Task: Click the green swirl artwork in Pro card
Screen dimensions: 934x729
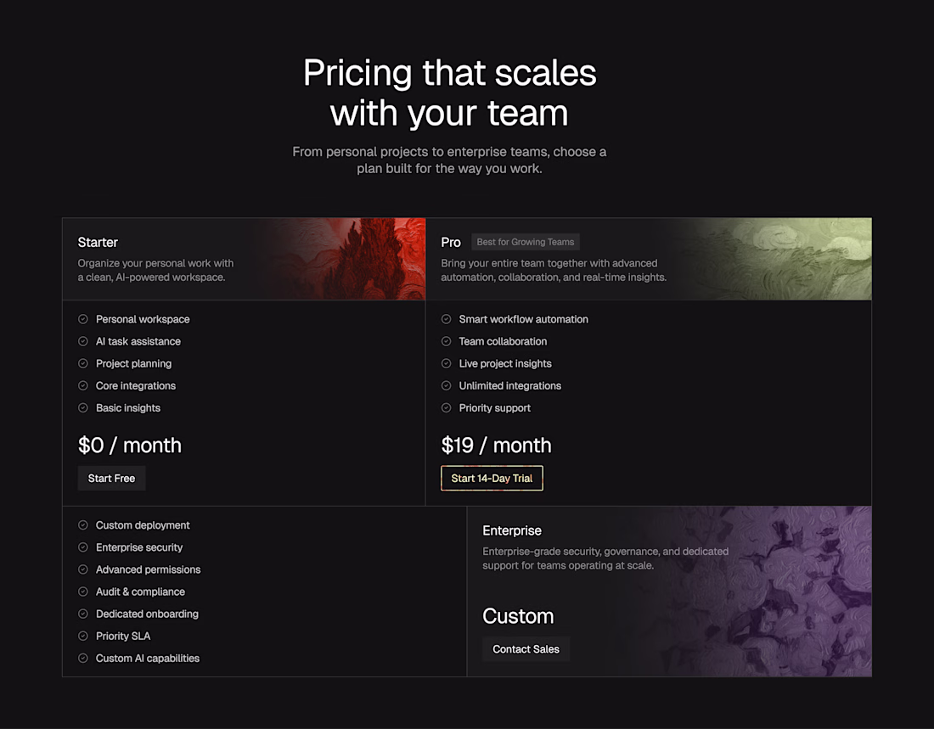Action: 774,259
